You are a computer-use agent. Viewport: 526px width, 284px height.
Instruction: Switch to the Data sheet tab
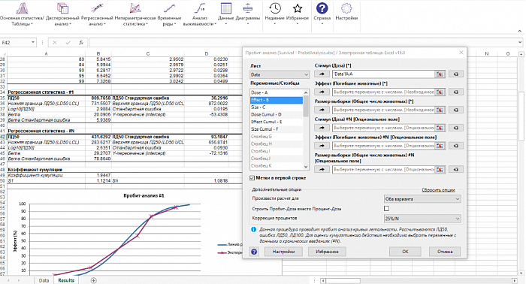coord(44,280)
